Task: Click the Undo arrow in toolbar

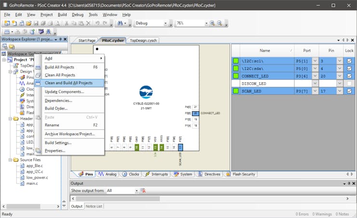Action: (98, 23)
